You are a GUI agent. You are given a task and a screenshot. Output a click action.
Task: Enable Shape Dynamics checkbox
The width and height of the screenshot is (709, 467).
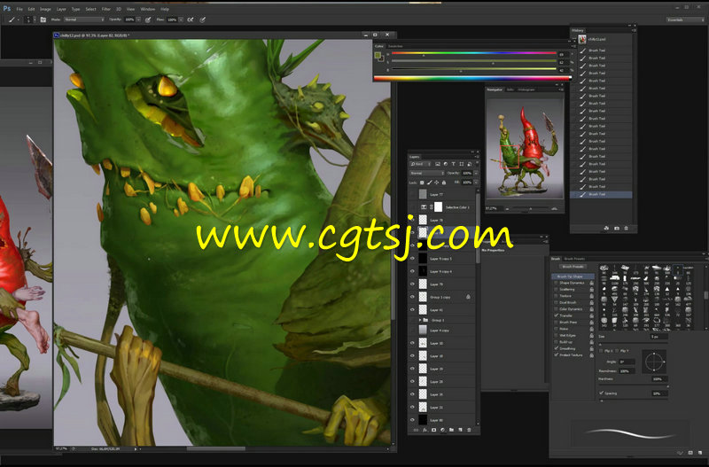click(x=556, y=283)
